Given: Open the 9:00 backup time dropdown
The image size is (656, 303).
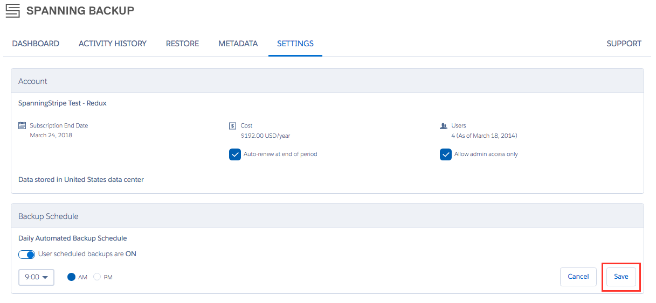Looking at the screenshot, I should click(x=37, y=277).
